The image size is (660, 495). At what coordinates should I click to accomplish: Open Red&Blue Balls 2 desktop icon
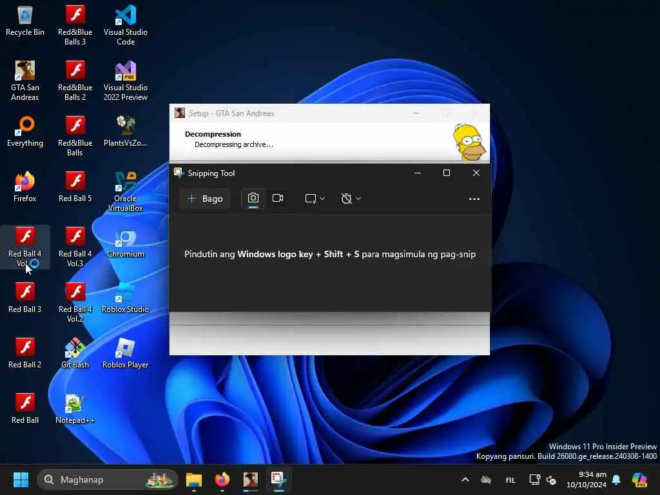point(75,81)
